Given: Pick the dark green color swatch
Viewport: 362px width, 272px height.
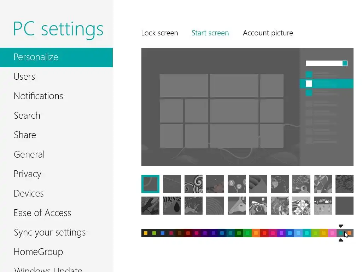Looking at the screenshot, I should pyautogui.click(x=239, y=233).
